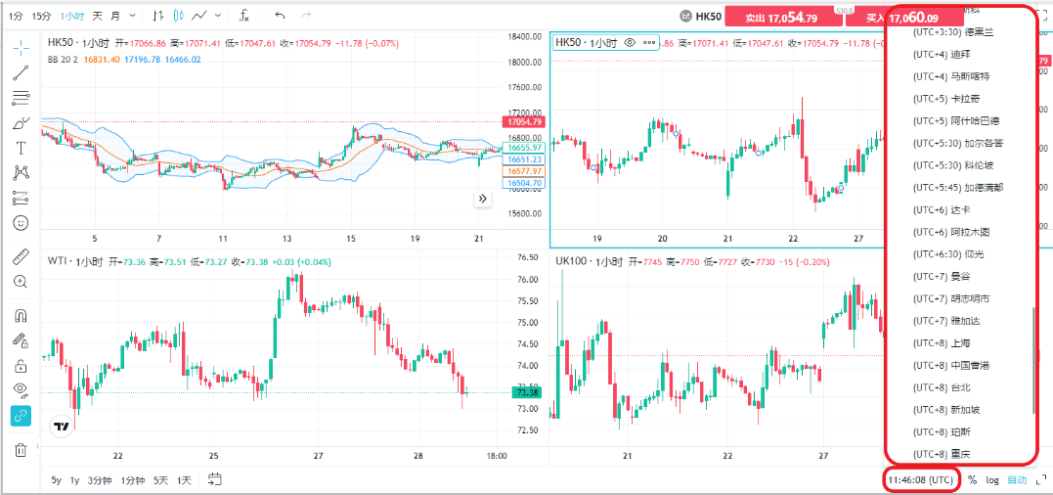Select line chart style icon
The height and width of the screenshot is (495, 1053).
coord(199,15)
